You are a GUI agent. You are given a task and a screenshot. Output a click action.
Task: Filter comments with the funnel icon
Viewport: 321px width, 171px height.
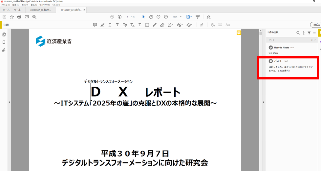click(x=309, y=33)
